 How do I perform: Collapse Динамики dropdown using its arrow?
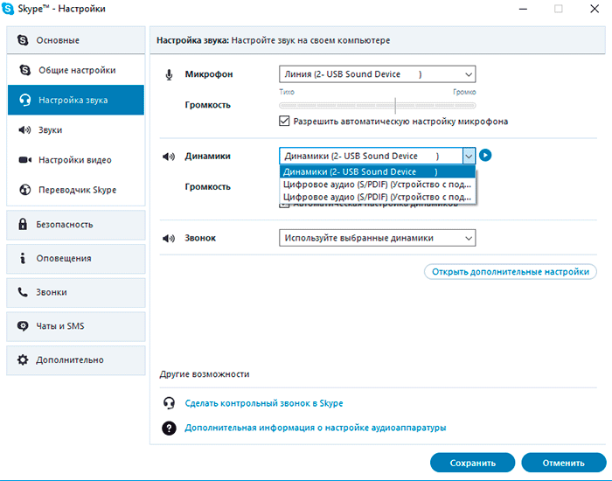click(469, 157)
